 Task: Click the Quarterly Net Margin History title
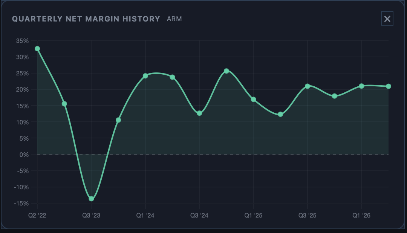click(x=86, y=19)
